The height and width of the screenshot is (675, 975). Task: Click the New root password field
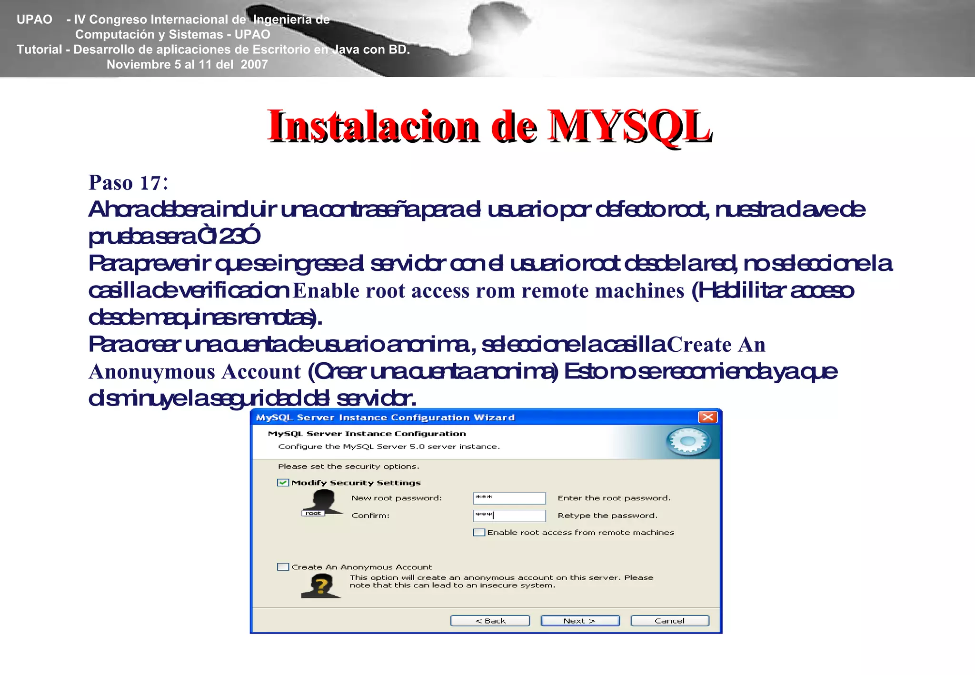tap(509, 498)
